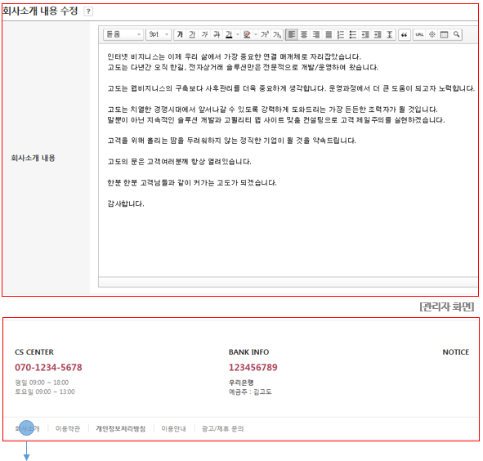
Task: Click the NOTICE heading
Action: coord(455,352)
